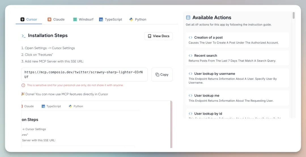Click the Python tab inside preview image

76,106
